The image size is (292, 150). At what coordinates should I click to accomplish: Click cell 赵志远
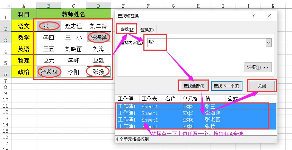(x=73, y=26)
